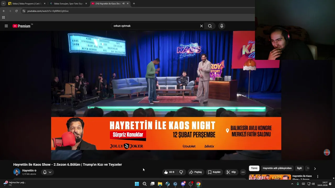
Task: Open the notification center bell icon
Action: click(x=330, y=184)
